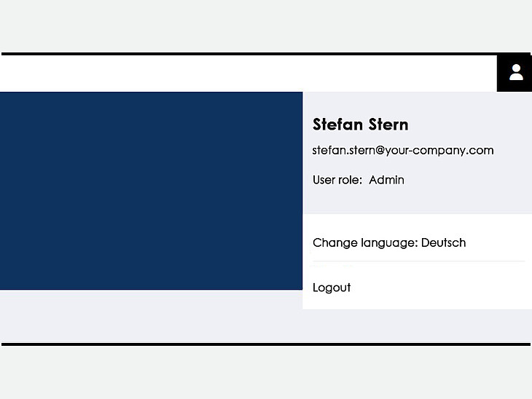This screenshot has height=399, width=532.
Task: Click the 'your-company.com' domain in the email
Action: [439, 150]
